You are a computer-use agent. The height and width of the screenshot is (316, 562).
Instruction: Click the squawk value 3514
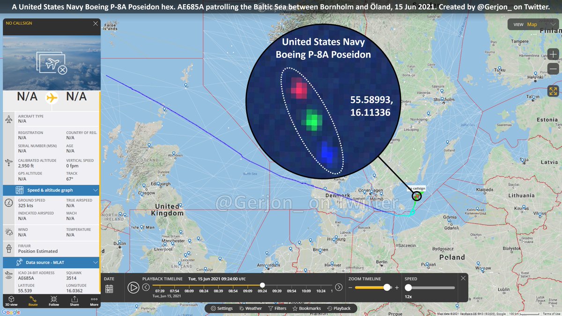pos(72,278)
